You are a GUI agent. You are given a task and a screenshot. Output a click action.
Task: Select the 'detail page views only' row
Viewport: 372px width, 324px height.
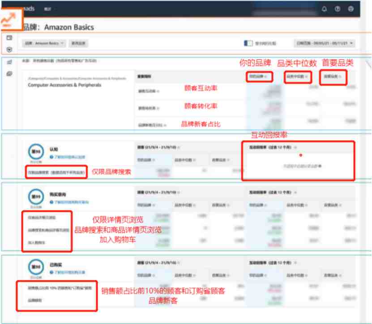42,218
